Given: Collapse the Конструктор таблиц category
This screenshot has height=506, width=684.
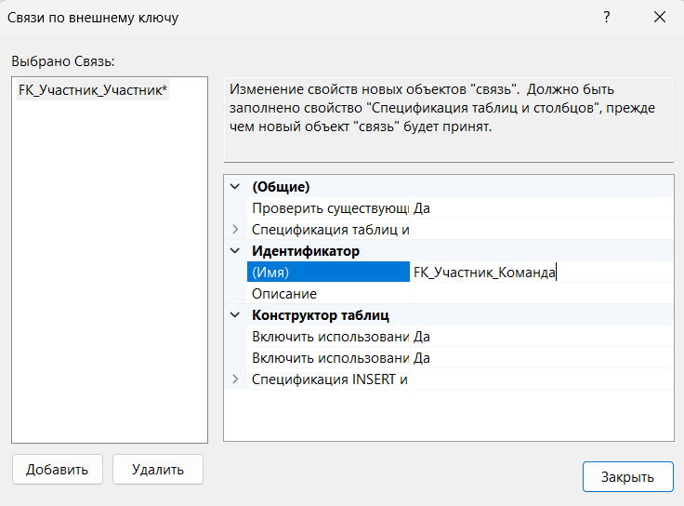Looking at the screenshot, I should [235, 315].
